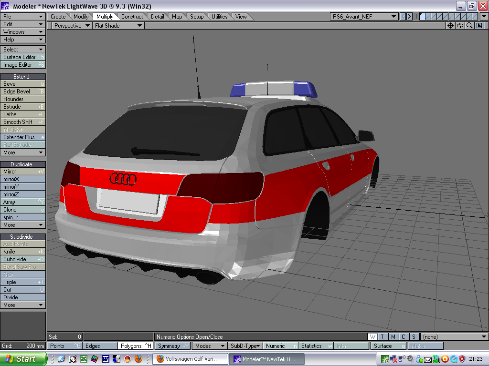Open the Flat Shade render mode dropdown
Viewport: 489px width, 366px height.
tap(118, 26)
